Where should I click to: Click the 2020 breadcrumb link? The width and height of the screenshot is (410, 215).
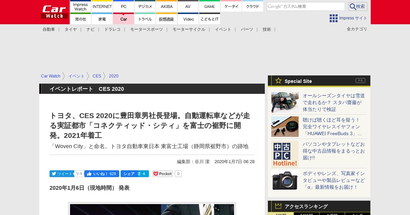point(114,76)
